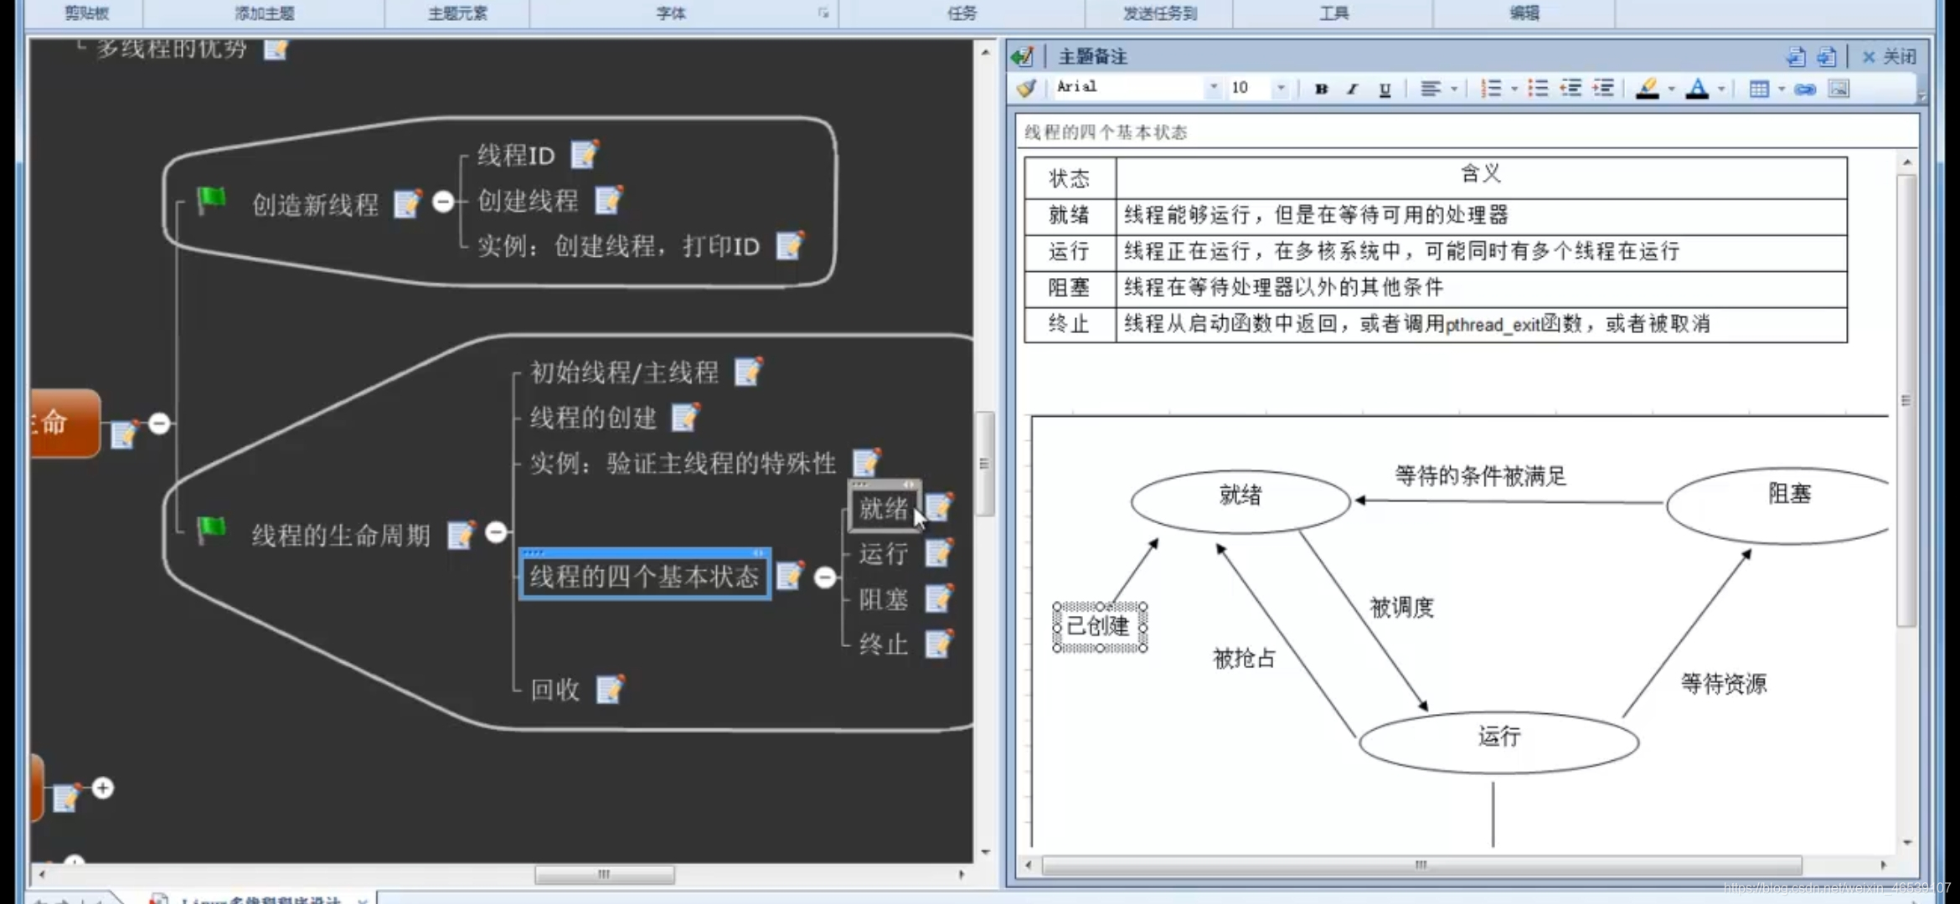Click the notes pane horizontal scrollbar thumb
1960x904 pixels.
point(1421,865)
